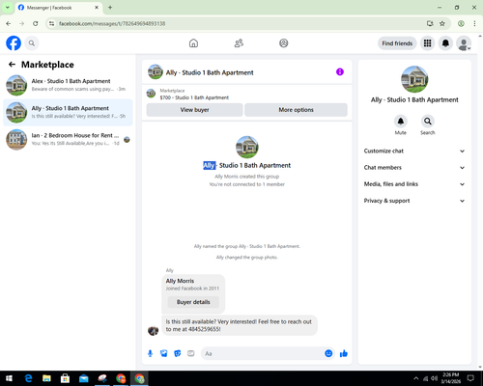Open the Chrome three-dot menu
Viewport: 483px width, 386px height.
pyautogui.click(x=474, y=23)
